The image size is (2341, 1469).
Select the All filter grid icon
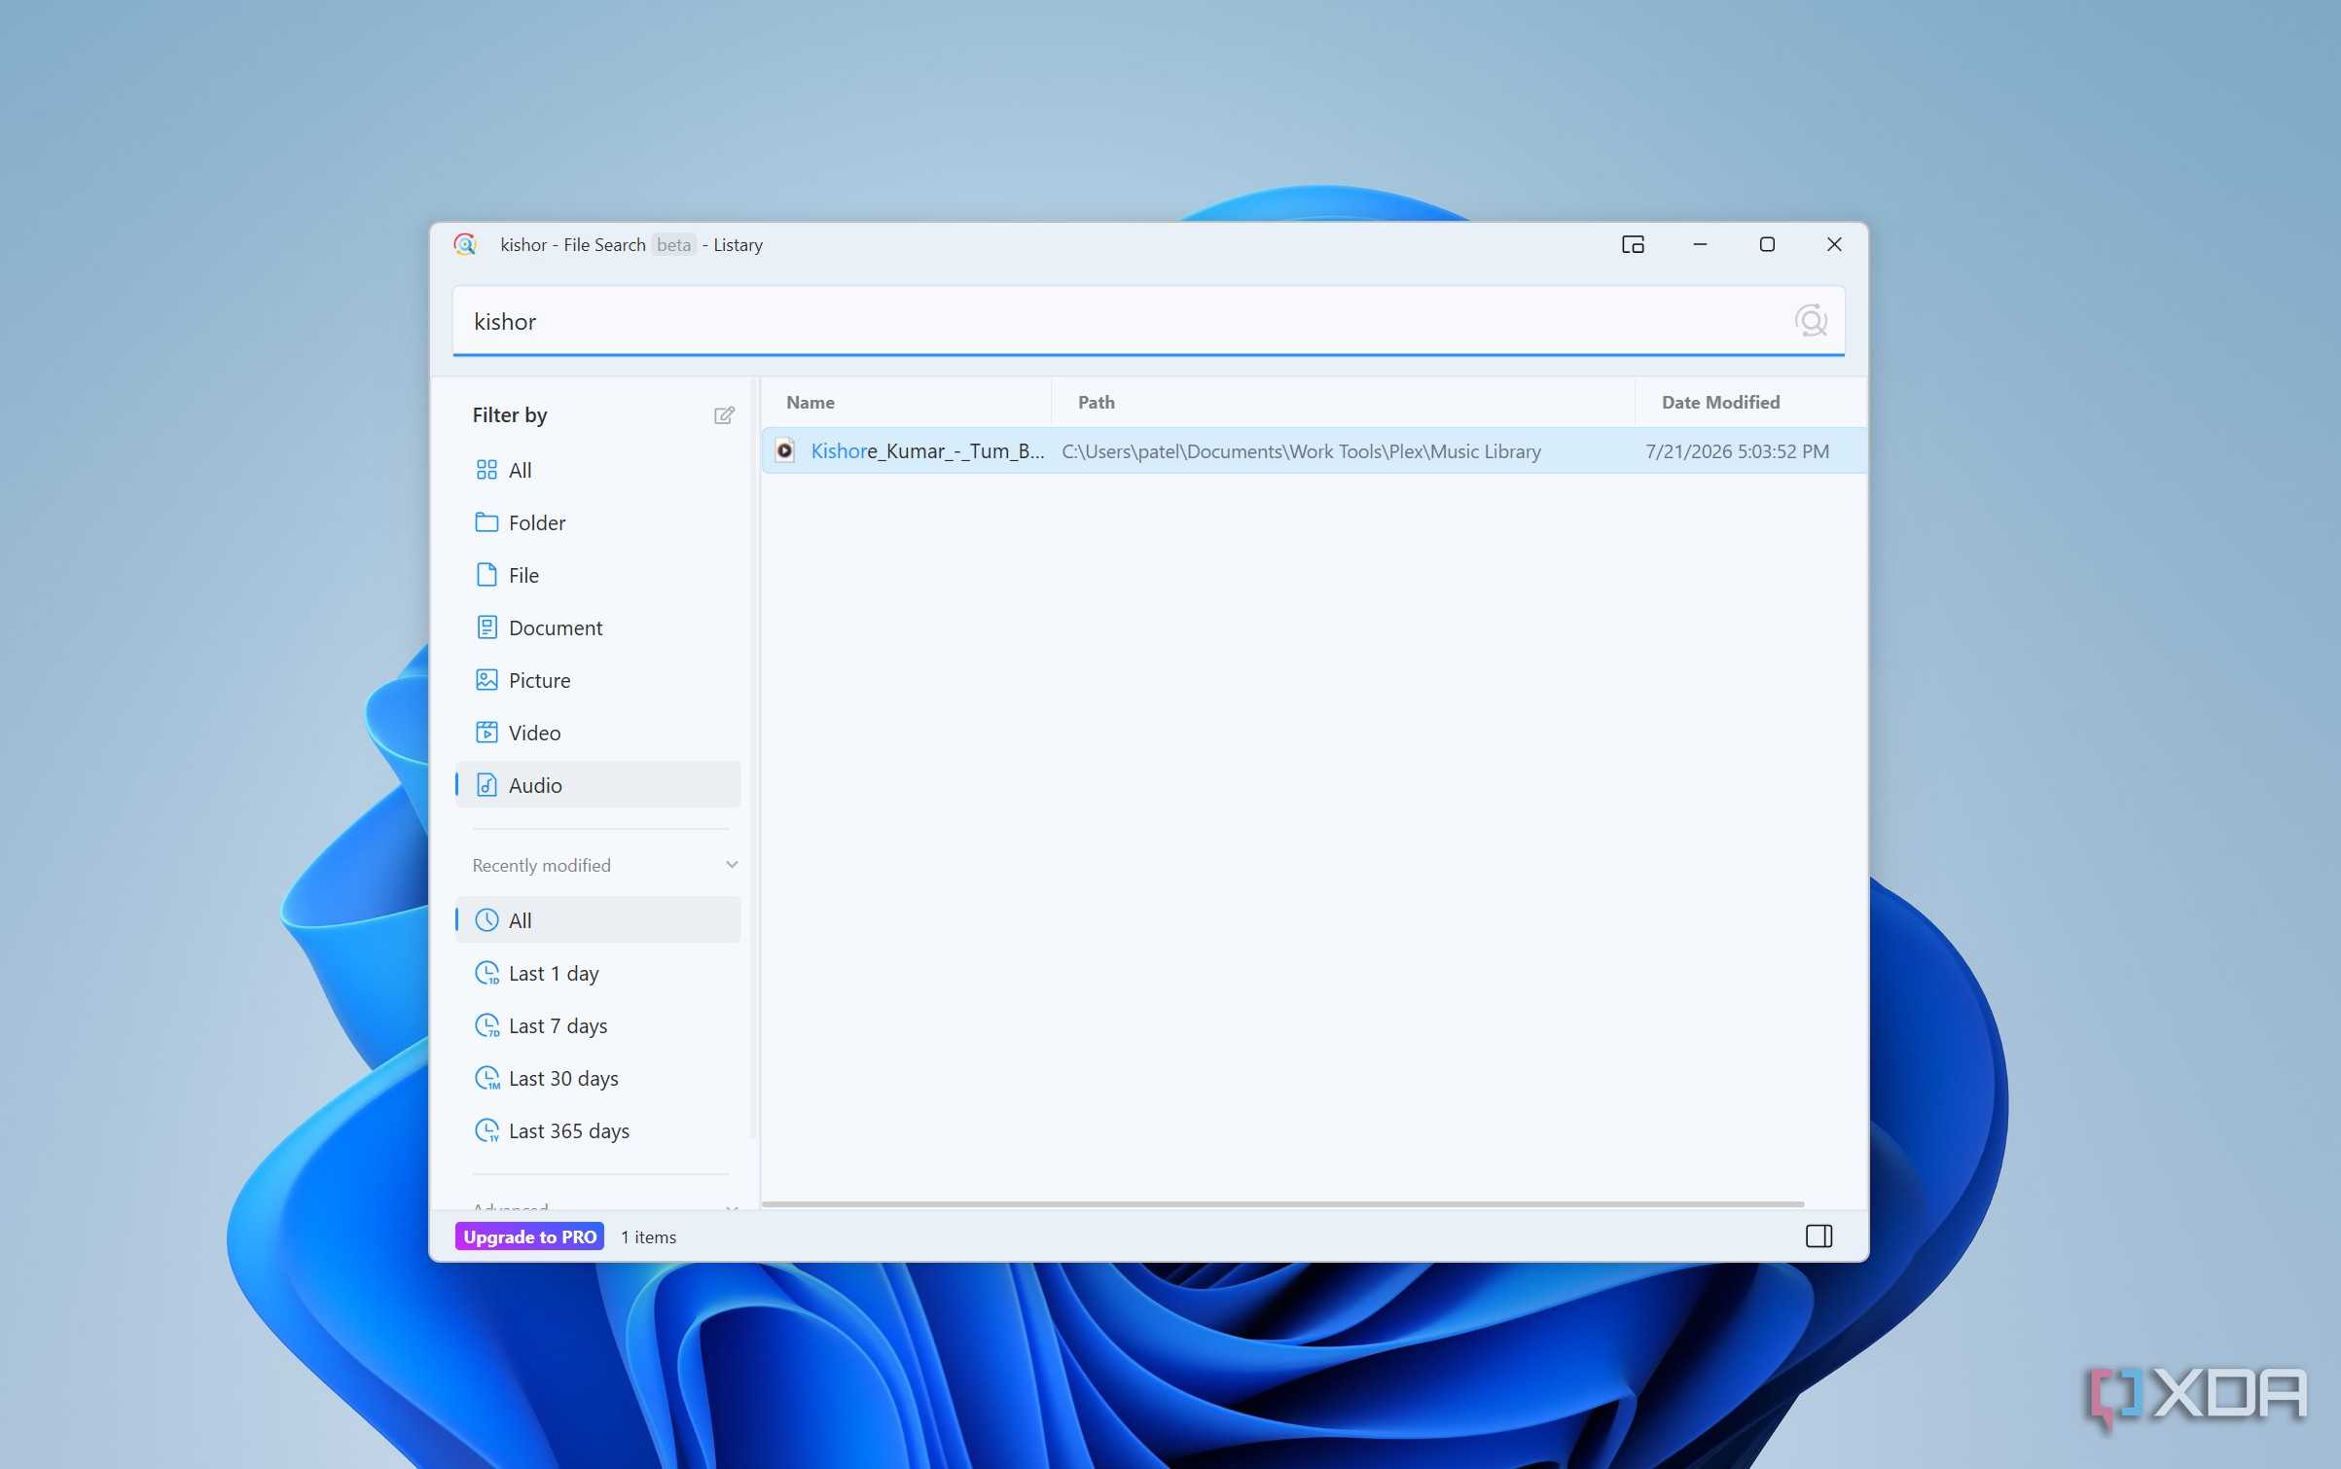tap(486, 470)
